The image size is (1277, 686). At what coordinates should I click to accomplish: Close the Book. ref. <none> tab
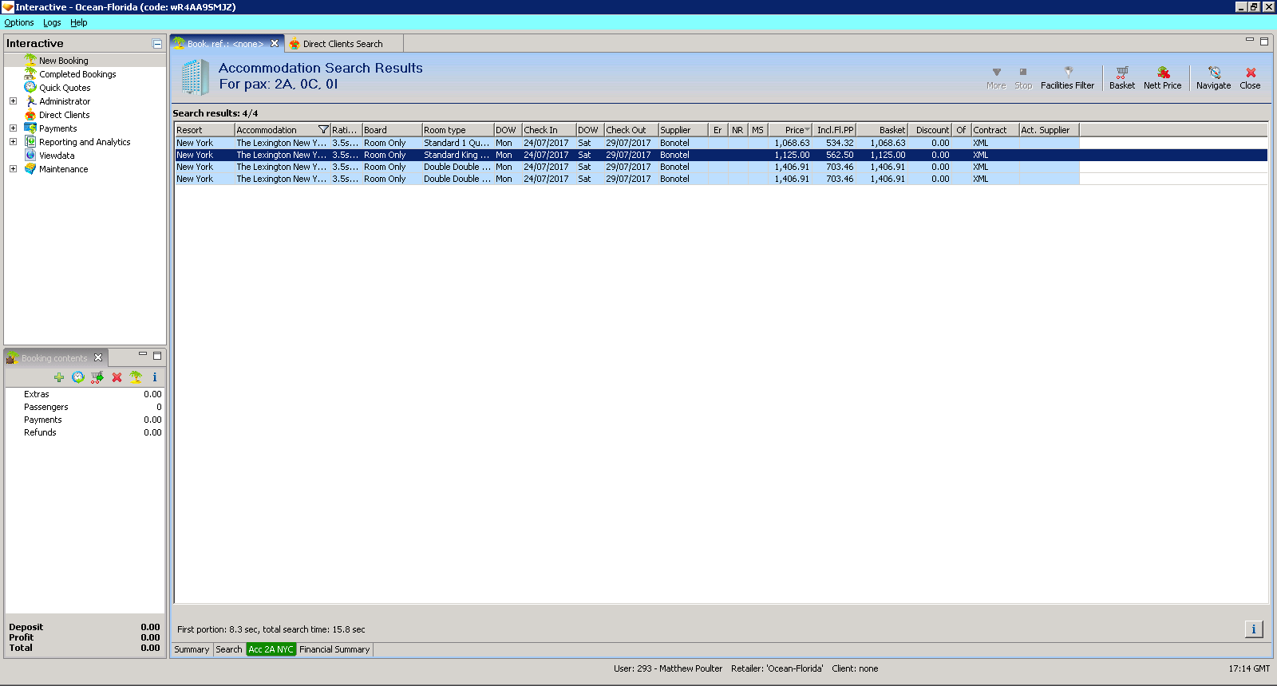tap(275, 44)
